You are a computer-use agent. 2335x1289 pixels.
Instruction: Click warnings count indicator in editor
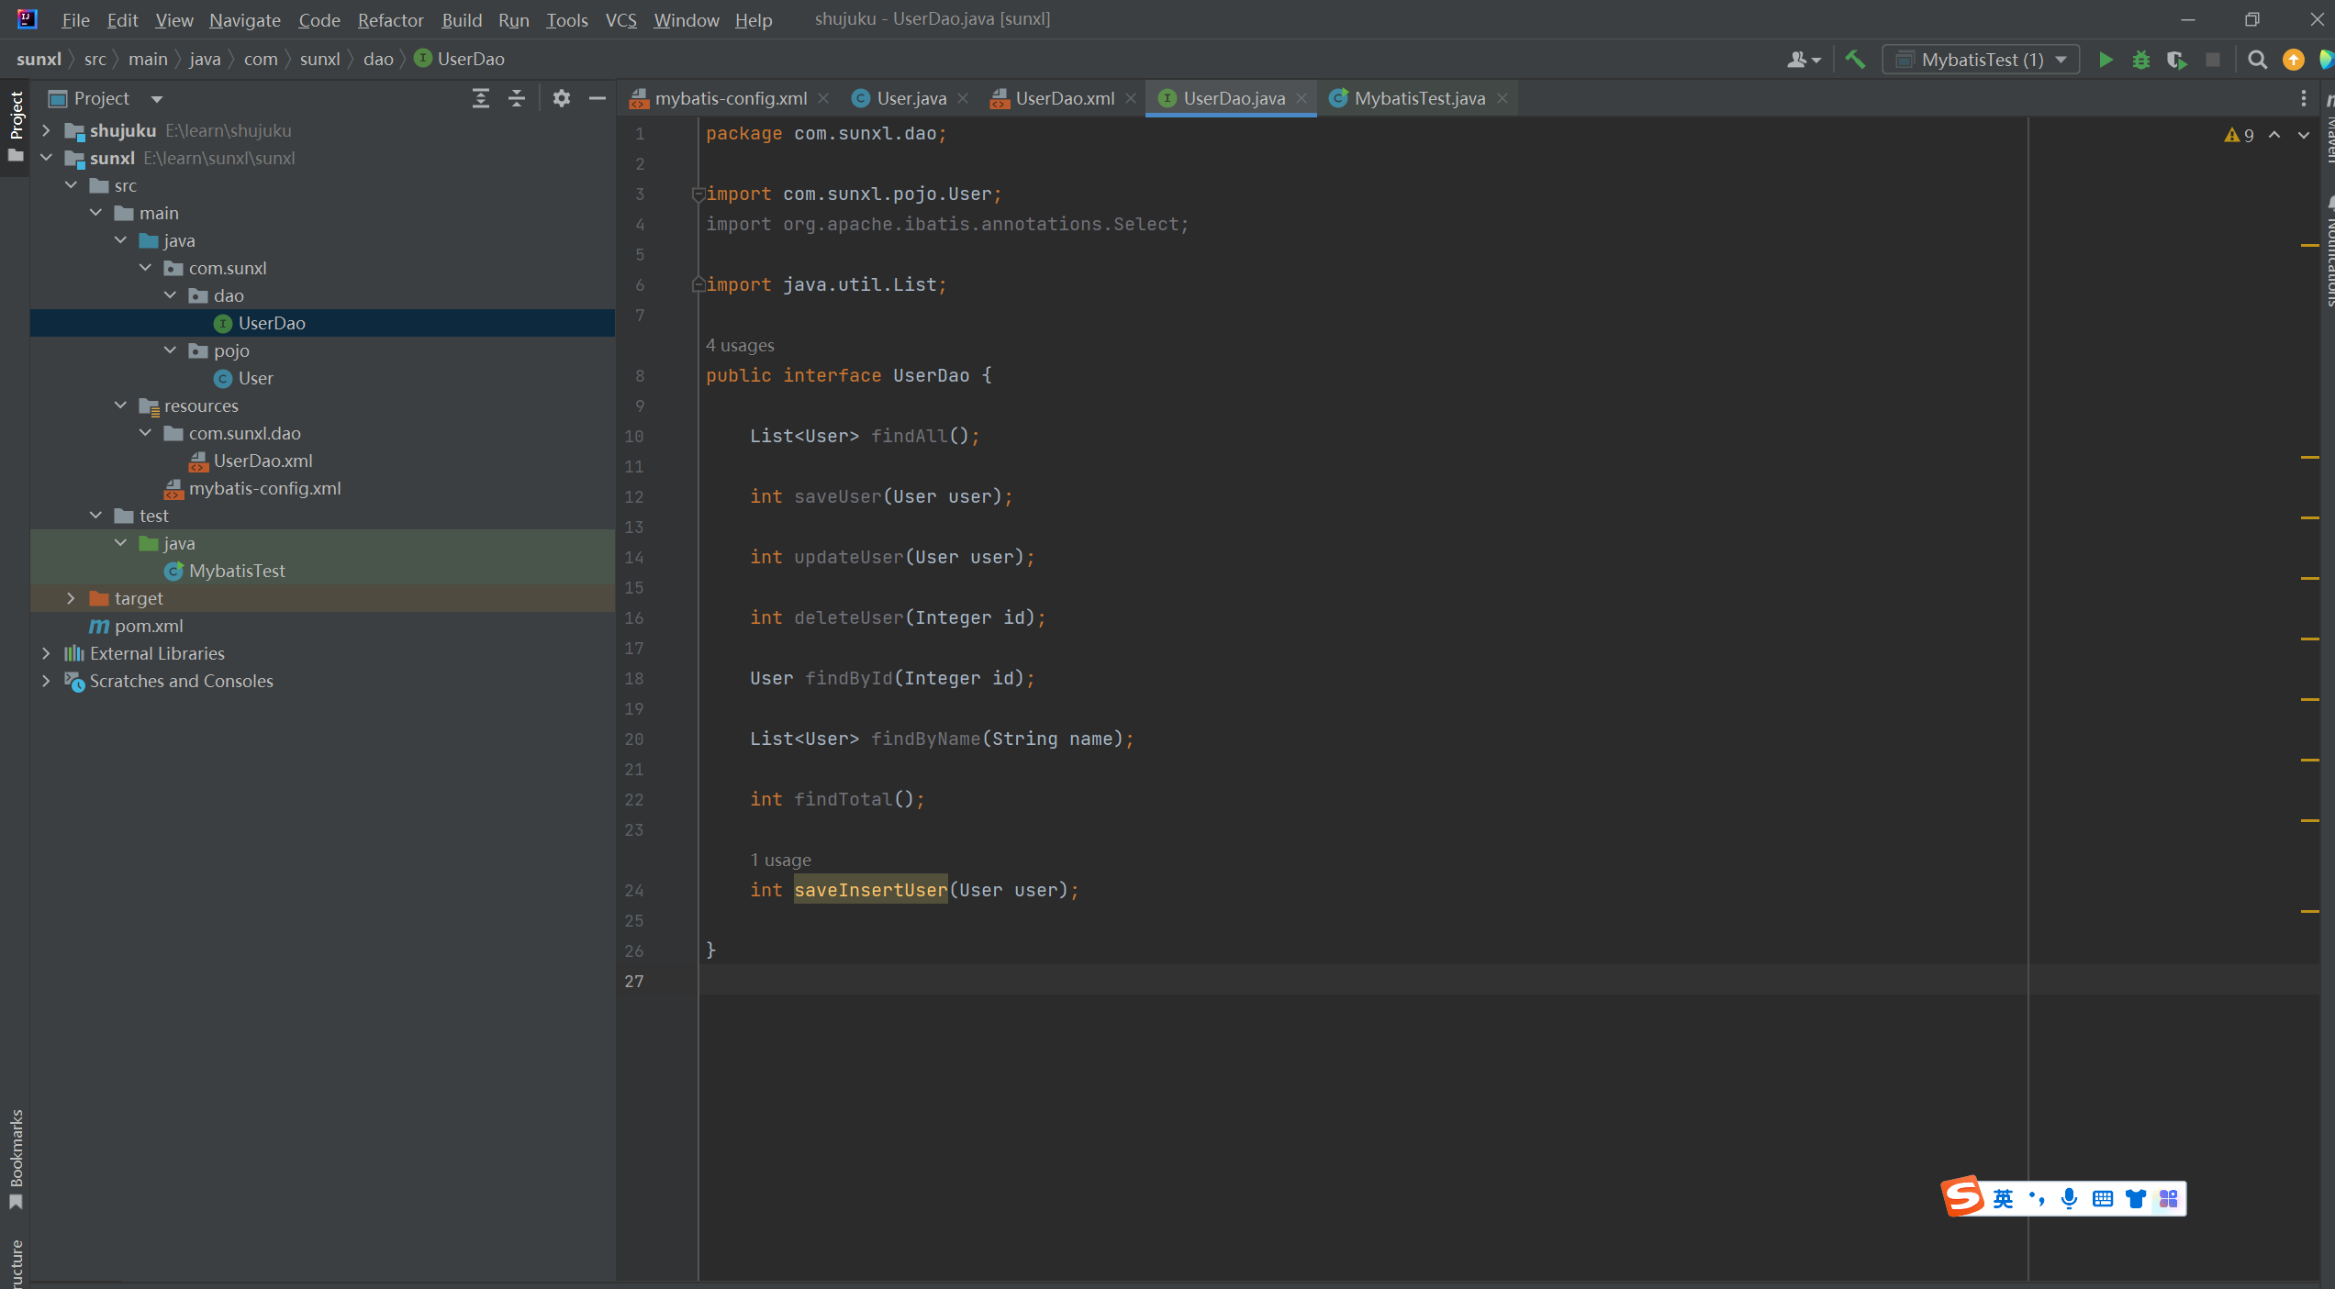pyautogui.click(x=2240, y=135)
